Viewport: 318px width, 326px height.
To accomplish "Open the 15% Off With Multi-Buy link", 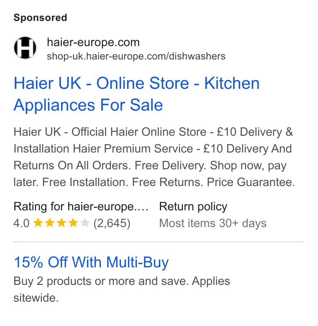I will [91, 262].
